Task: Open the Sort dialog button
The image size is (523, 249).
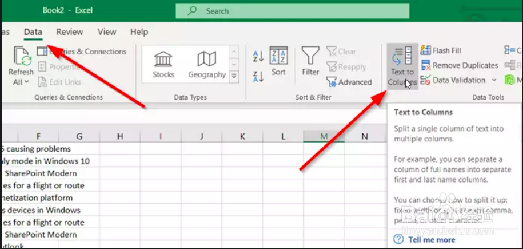Action: 278,62
